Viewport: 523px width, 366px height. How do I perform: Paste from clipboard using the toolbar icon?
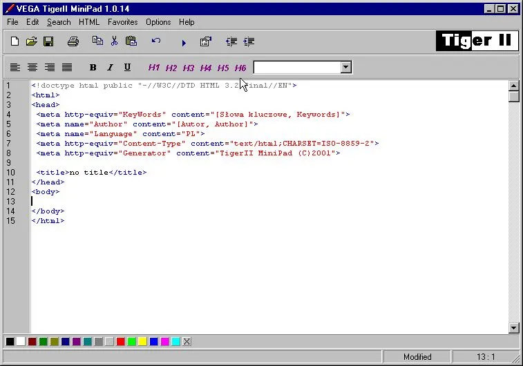point(131,41)
